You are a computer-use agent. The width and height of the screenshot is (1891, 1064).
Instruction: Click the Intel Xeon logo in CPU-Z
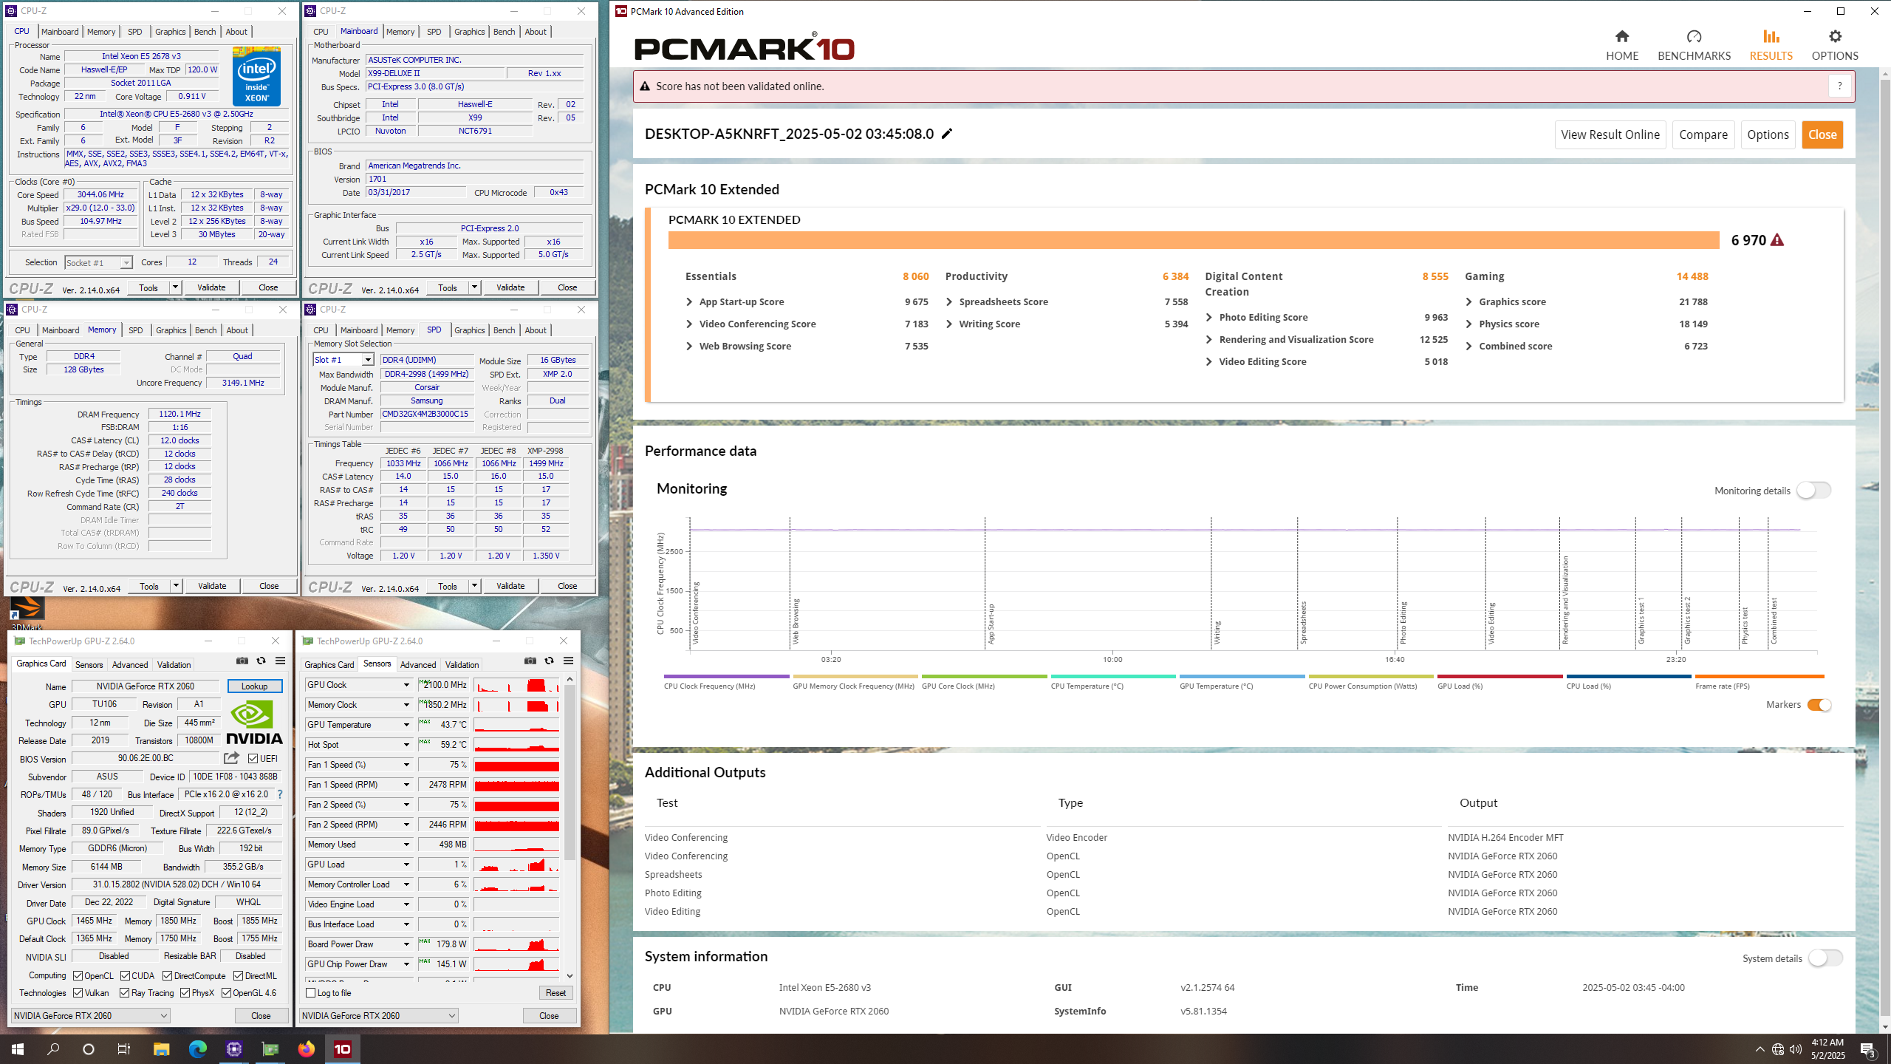[x=256, y=76]
